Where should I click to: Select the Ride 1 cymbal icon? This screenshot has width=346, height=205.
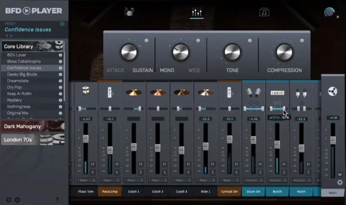(206, 92)
